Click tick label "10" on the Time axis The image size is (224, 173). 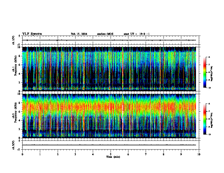click(199, 154)
